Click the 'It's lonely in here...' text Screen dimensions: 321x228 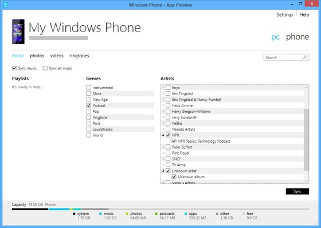pyautogui.click(x=28, y=87)
